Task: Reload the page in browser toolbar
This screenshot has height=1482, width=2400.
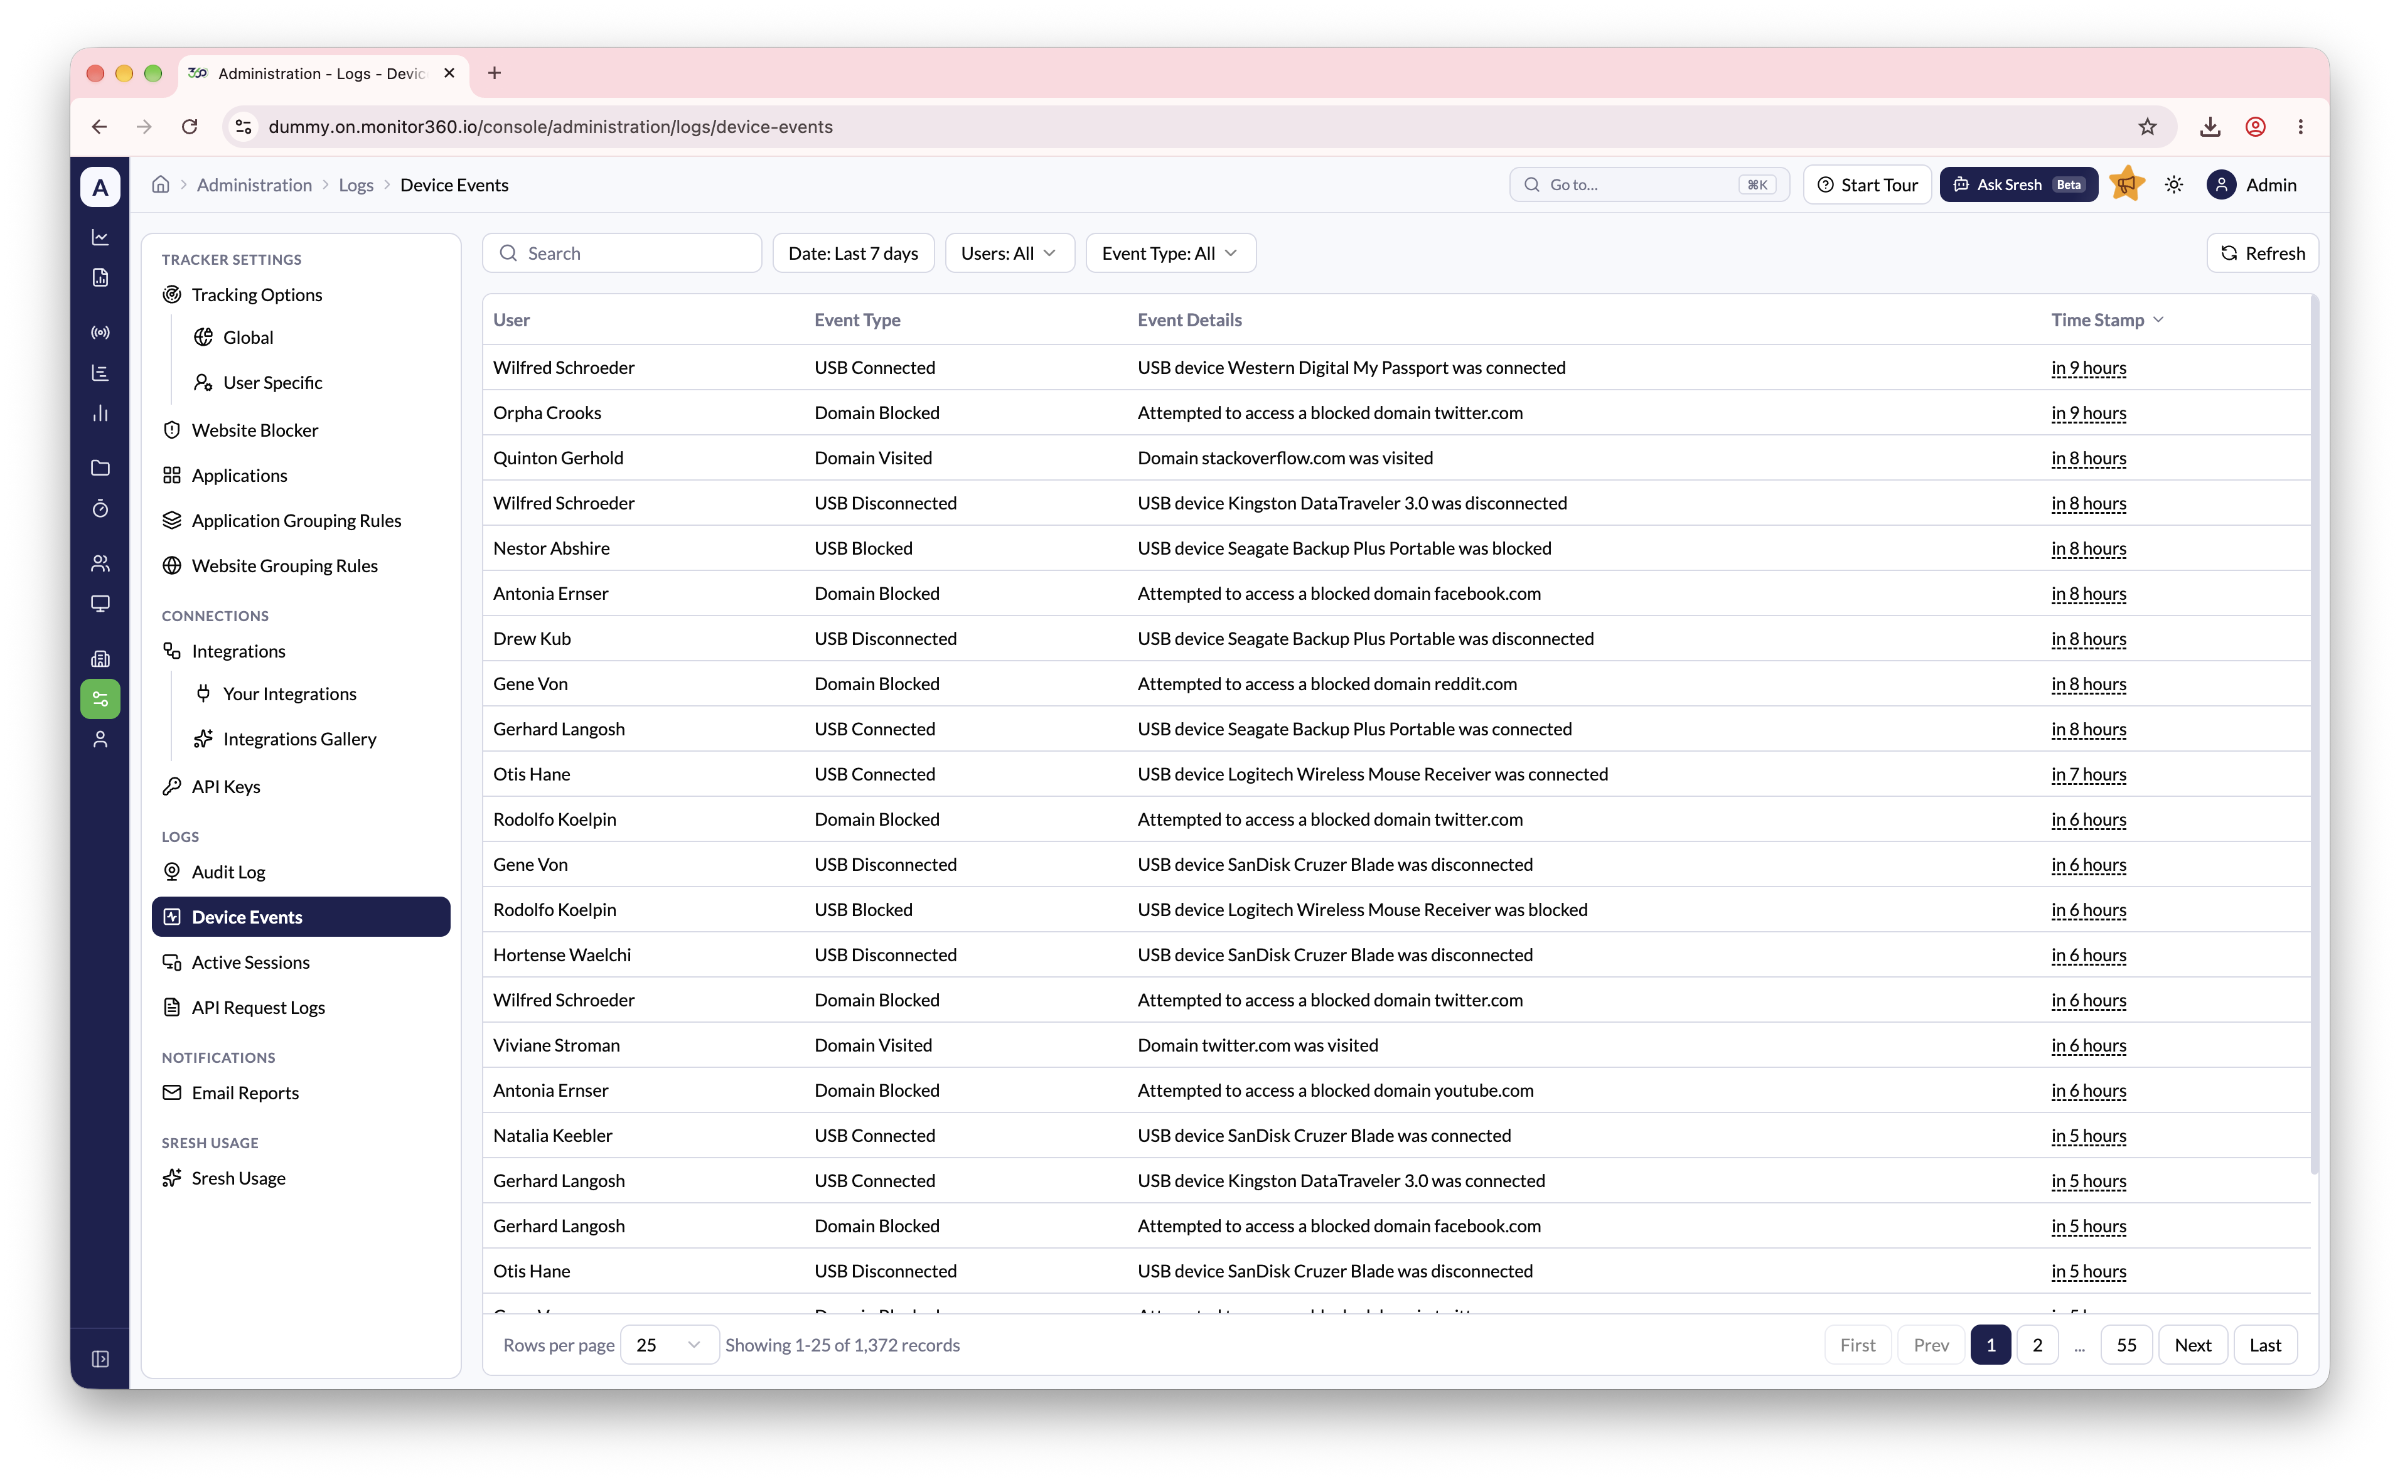Action: coord(189,127)
